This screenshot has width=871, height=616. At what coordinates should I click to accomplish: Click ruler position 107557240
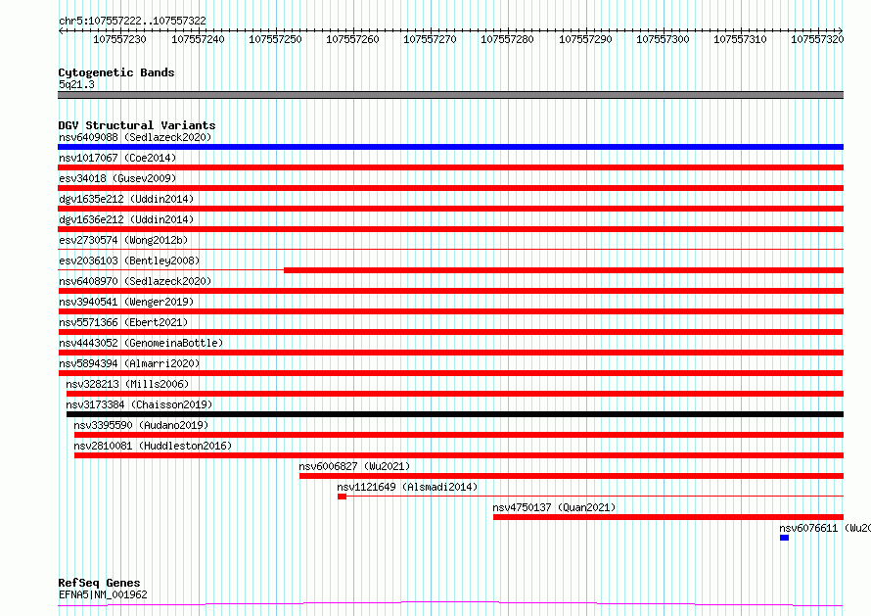point(198,39)
